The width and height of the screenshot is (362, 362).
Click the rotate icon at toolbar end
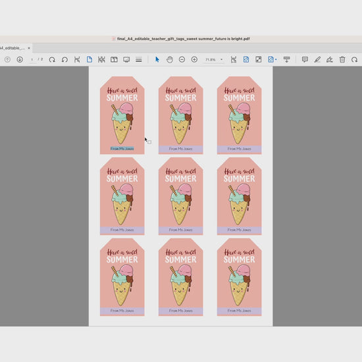coord(354,59)
